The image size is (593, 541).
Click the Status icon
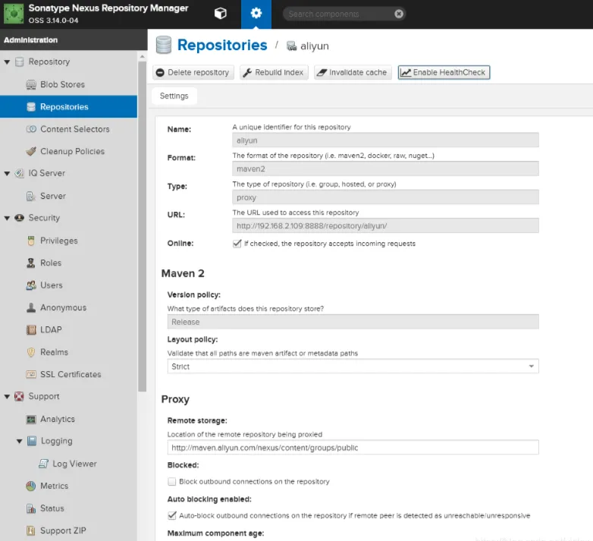click(31, 508)
